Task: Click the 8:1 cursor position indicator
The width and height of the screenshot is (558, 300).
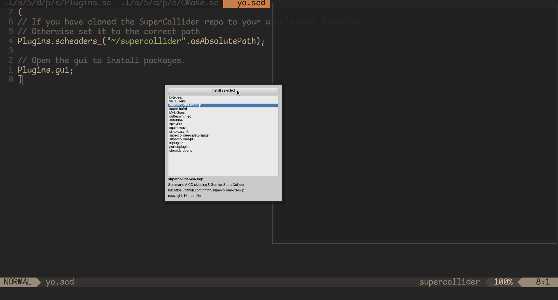Action: 543,282
